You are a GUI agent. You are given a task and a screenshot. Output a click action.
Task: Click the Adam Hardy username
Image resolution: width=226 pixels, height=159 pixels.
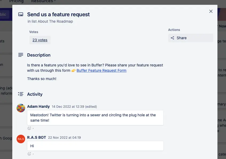38,106
